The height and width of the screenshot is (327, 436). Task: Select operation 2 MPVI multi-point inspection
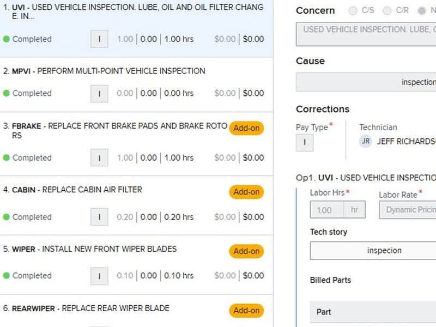(x=136, y=85)
